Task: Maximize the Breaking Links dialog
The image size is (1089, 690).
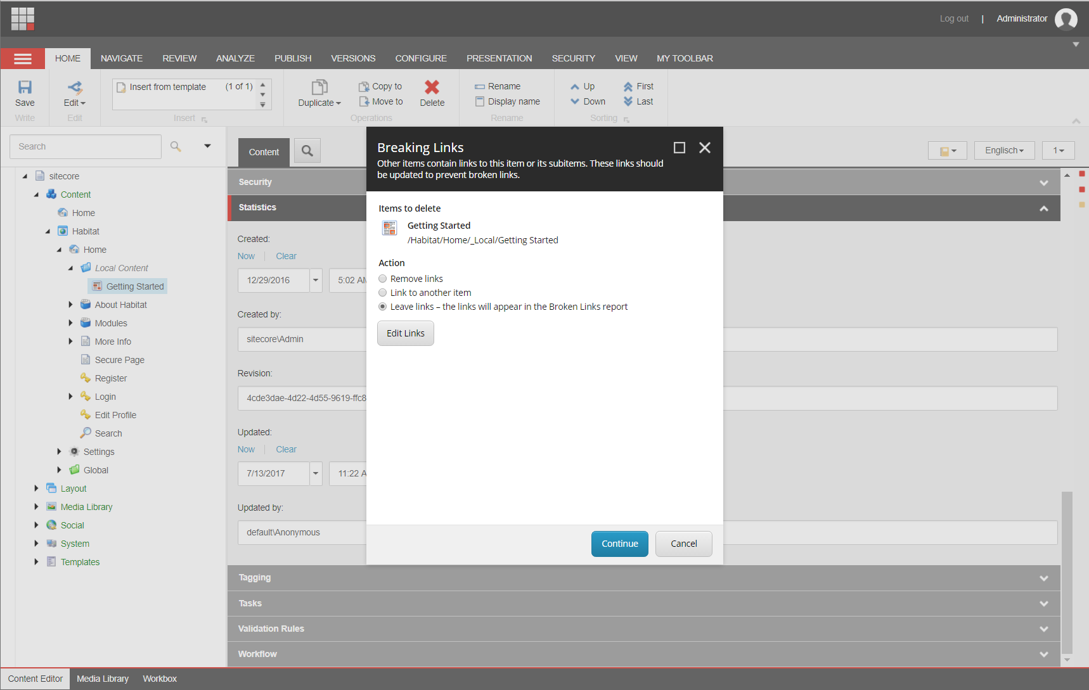Action: click(680, 148)
